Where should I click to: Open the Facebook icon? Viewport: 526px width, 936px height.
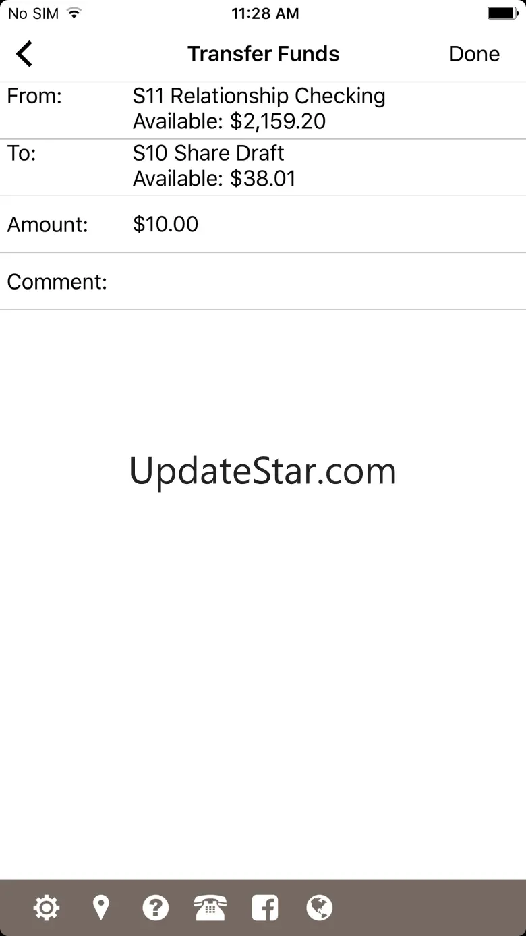(x=265, y=908)
